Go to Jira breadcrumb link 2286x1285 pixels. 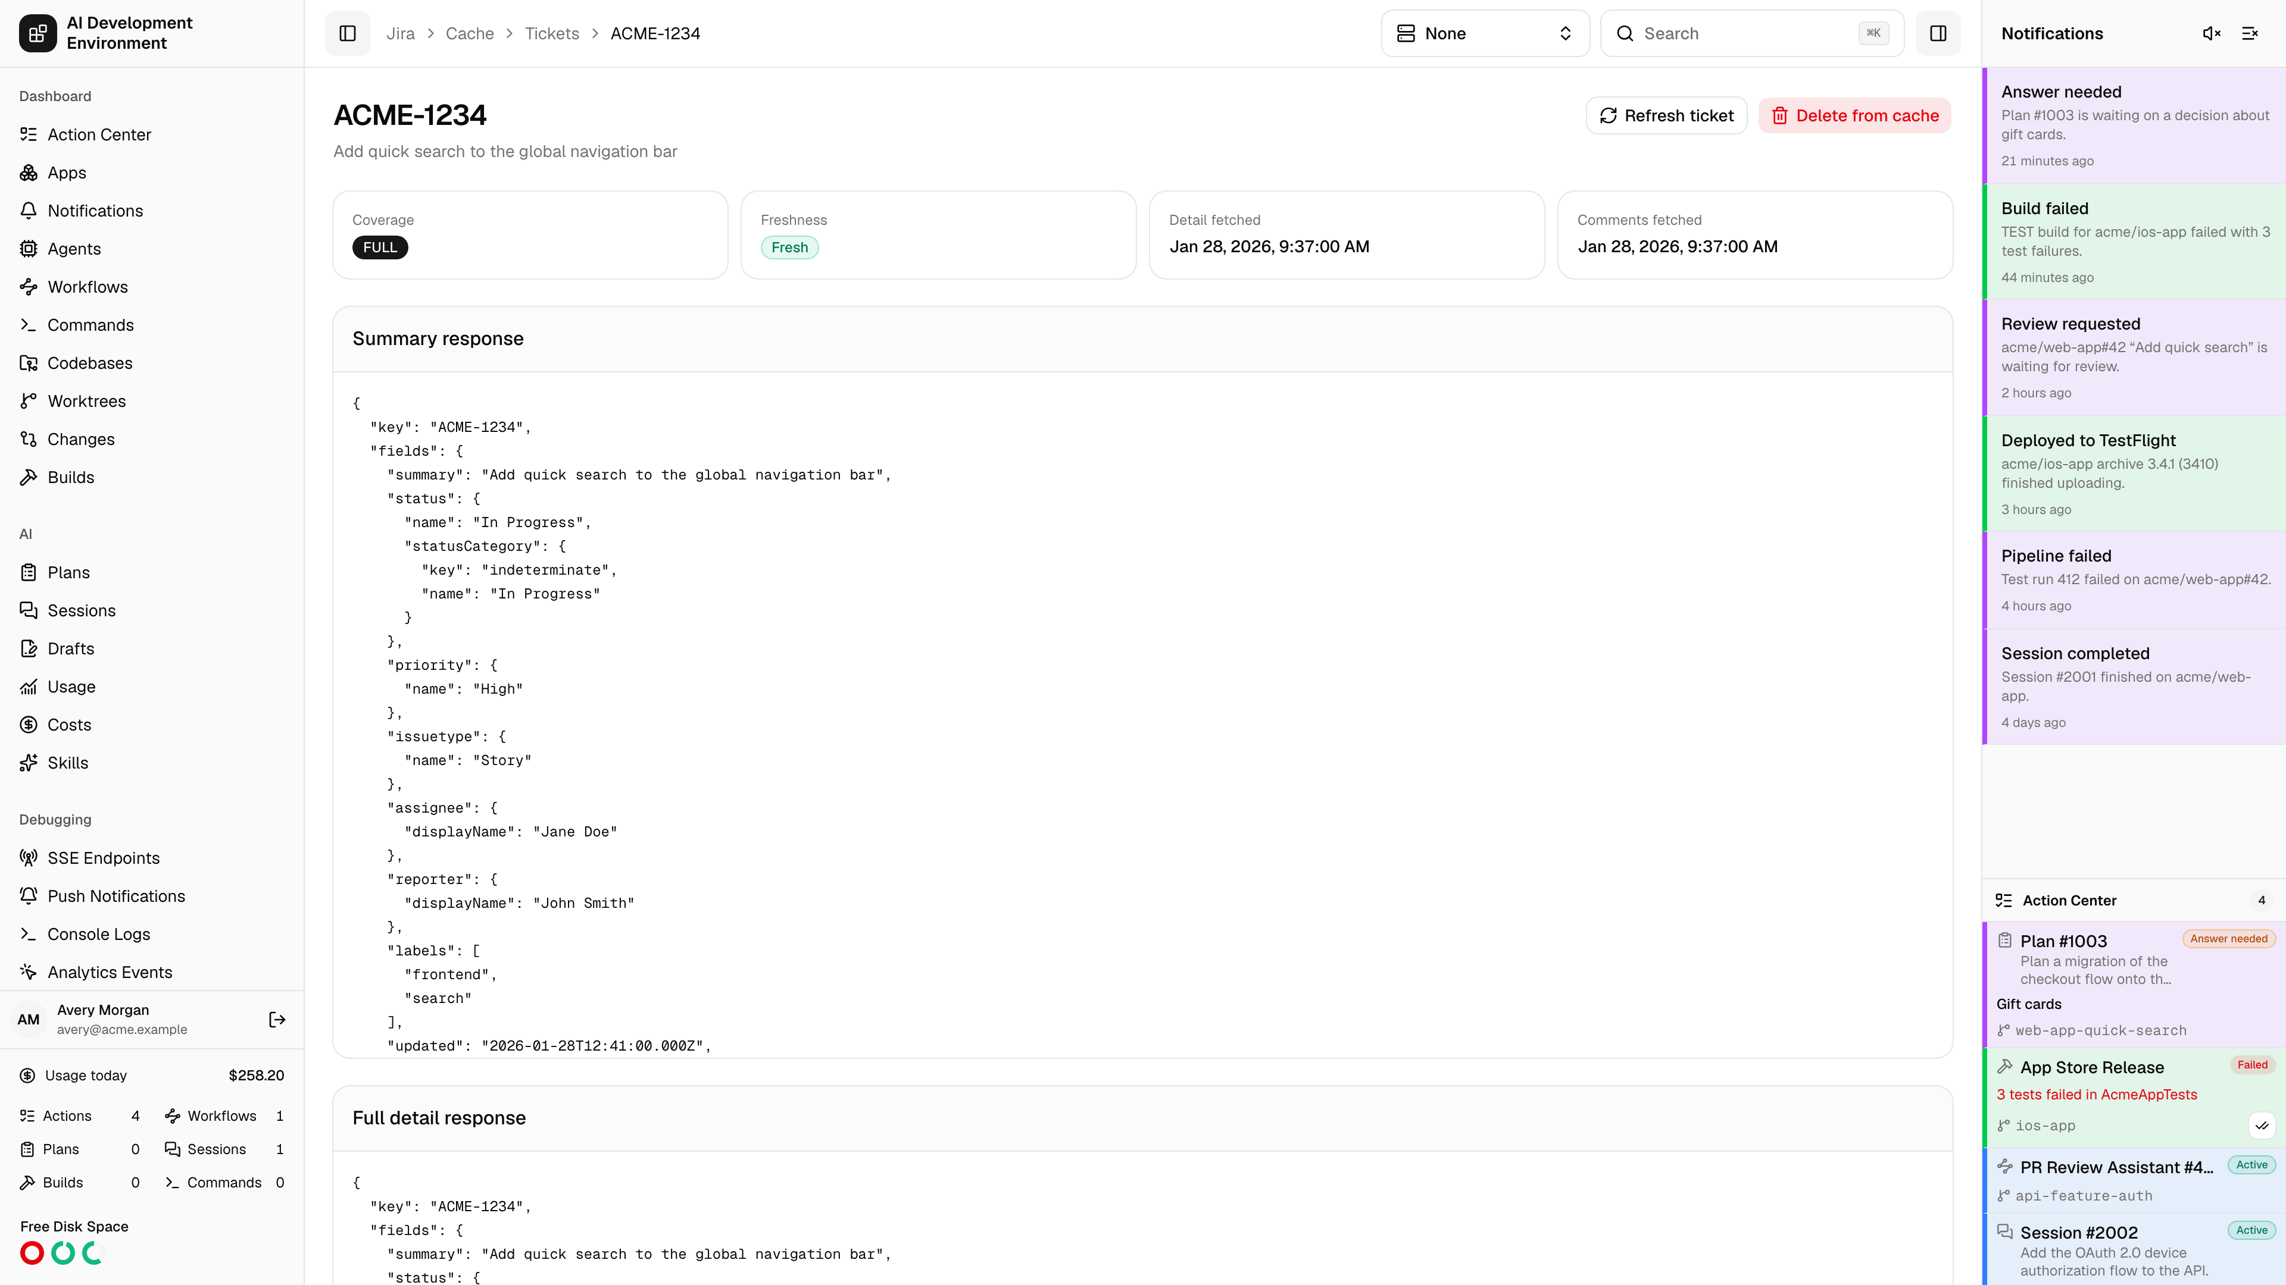[400, 34]
